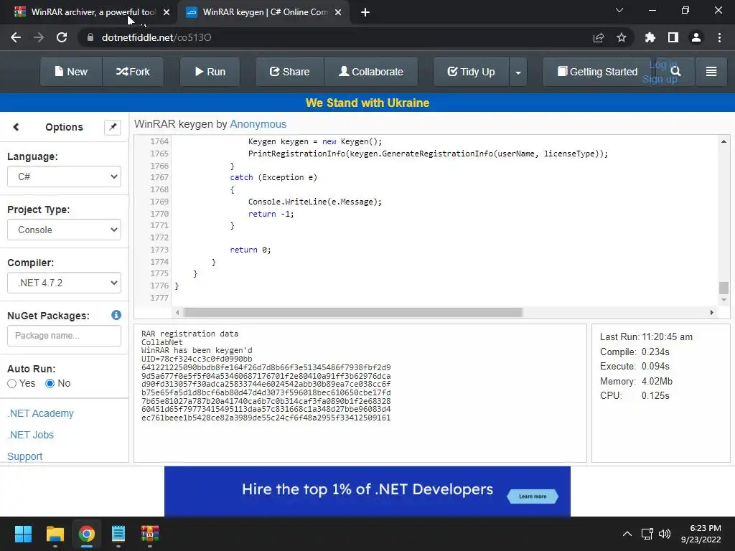Image resolution: width=735 pixels, height=551 pixels.
Task: Open the share page icon in address bar
Action: coord(598,37)
